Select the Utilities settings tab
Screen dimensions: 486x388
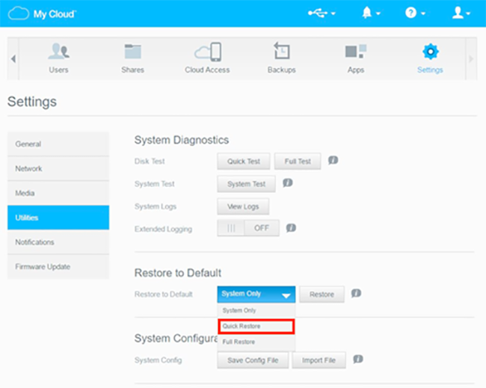click(x=58, y=218)
